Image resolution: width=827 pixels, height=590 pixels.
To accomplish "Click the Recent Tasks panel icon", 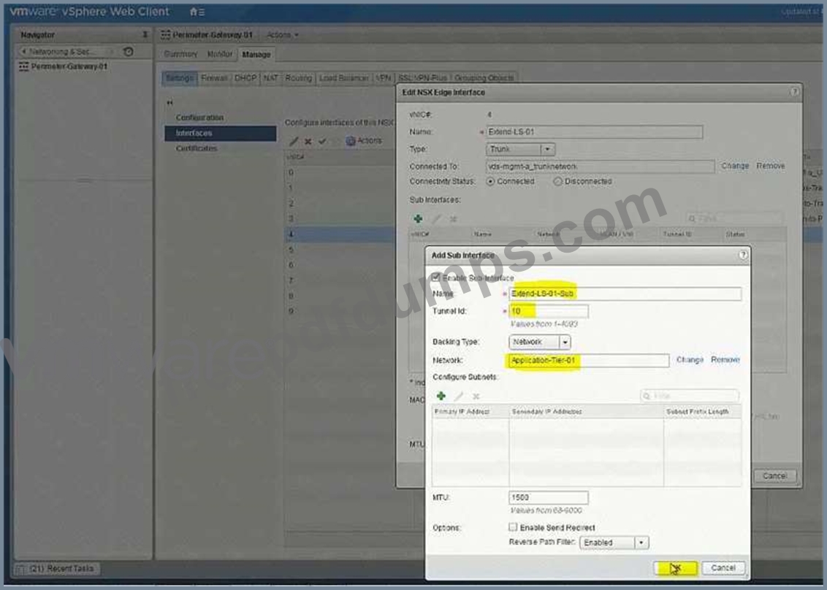I will [x=20, y=569].
